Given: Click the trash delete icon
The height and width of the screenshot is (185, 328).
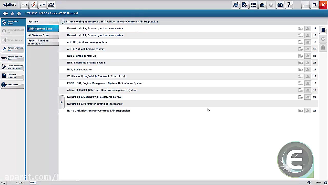Looking at the screenshot, I should (323, 48).
